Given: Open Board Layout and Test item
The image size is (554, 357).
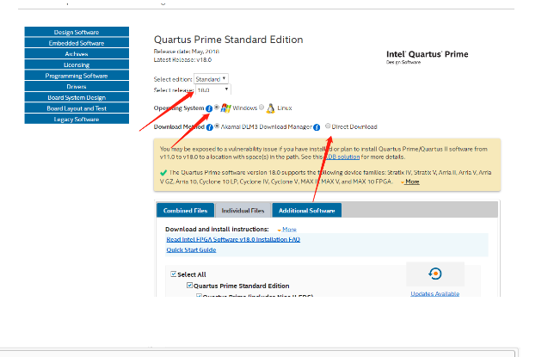Looking at the screenshot, I should tap(77, 108).
